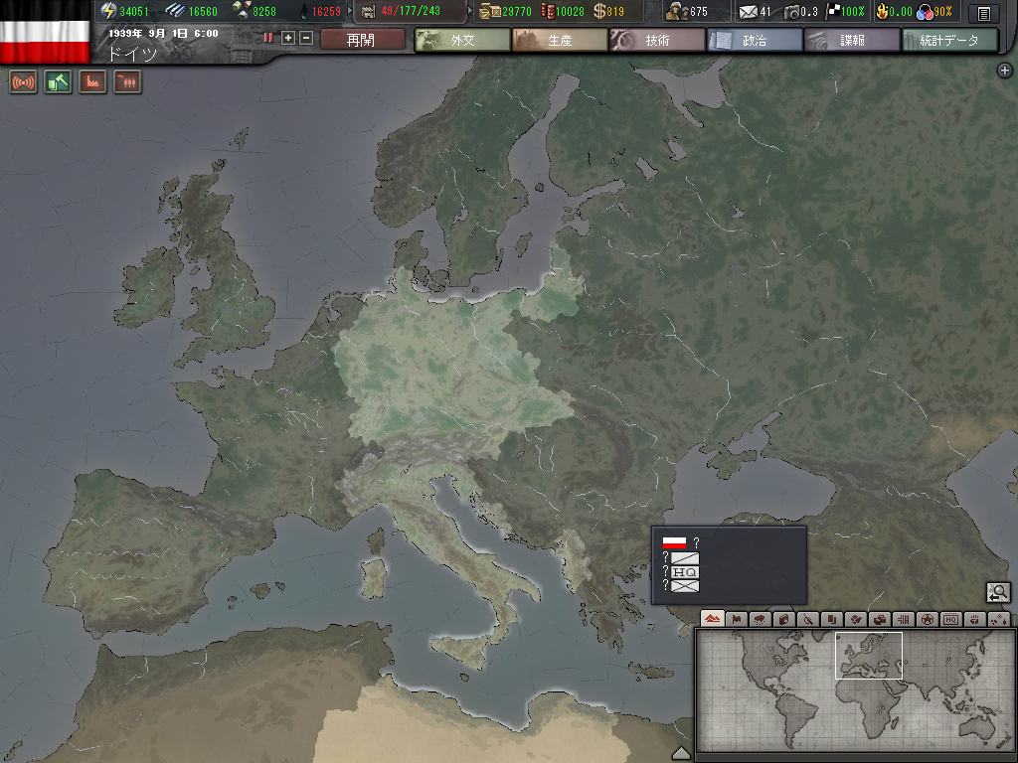Click the supplies crate icon
Viewport: 1018px width, 763px height.
[x=489, y=11]
